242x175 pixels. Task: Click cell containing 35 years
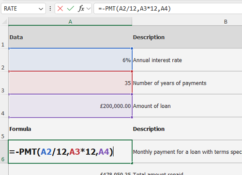point(70,83)
